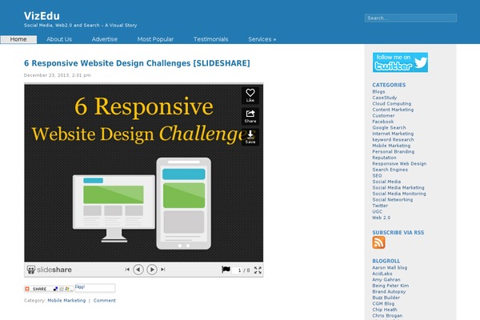
Task: Open the Reputation category
Action: (384, 158)
